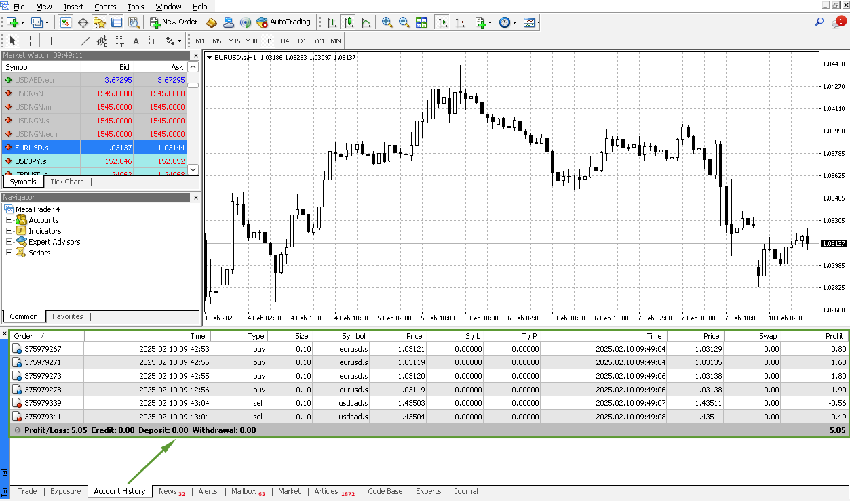
Task: Open MetaEditor via the yellow book icon
Action: point(212,22)
